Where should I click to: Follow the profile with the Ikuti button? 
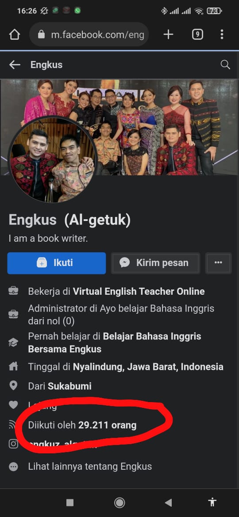point(57,263)
